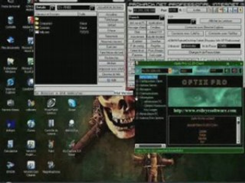Image resolution: width=245 pixels, height=183 pixels.
Task: Select Options Serveur in Optix tree
Action: 148,85
